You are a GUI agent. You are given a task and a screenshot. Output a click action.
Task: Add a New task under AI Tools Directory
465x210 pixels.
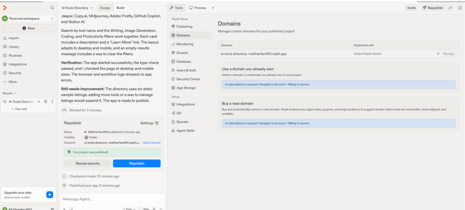(19, 109)
